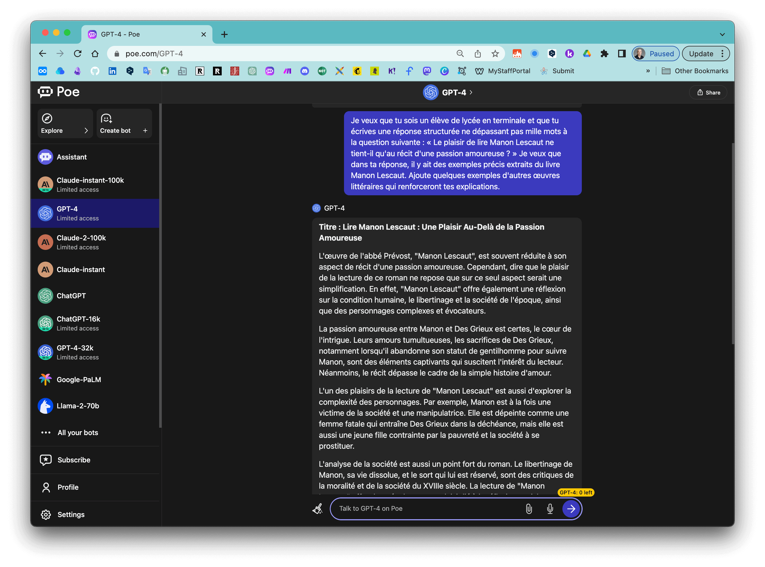Viewport: 765px width, 567px height.
Task: Select Claude-instant-100k in the sidebar
Action: 95,185
